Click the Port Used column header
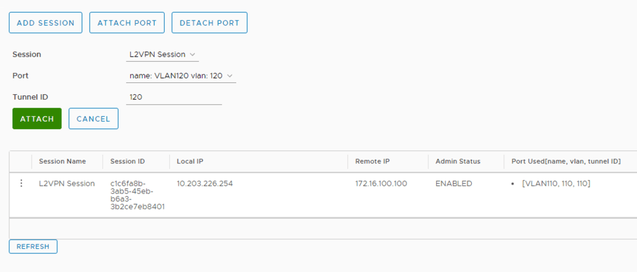The image size is (637, 272). [x=565, y=162]
